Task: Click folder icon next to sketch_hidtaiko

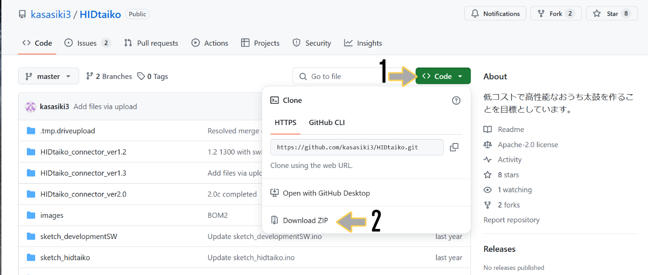Action: coord(31,257)
